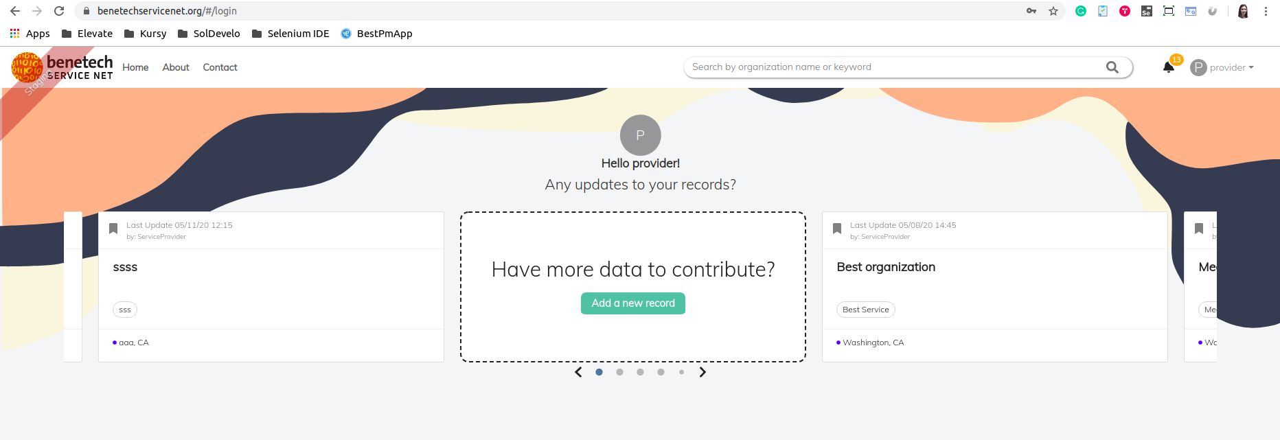Advance the carousel with the right arrow

(702, 371)
